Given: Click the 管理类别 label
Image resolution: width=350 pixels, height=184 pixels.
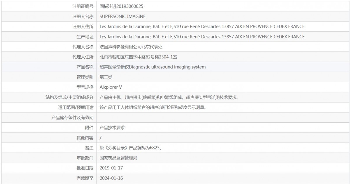Looking at the screenshot, I should [x=85, y=77].
